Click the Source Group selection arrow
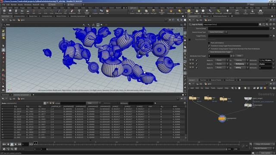Screen dimensions: 276x155 (x=274, y=28)
